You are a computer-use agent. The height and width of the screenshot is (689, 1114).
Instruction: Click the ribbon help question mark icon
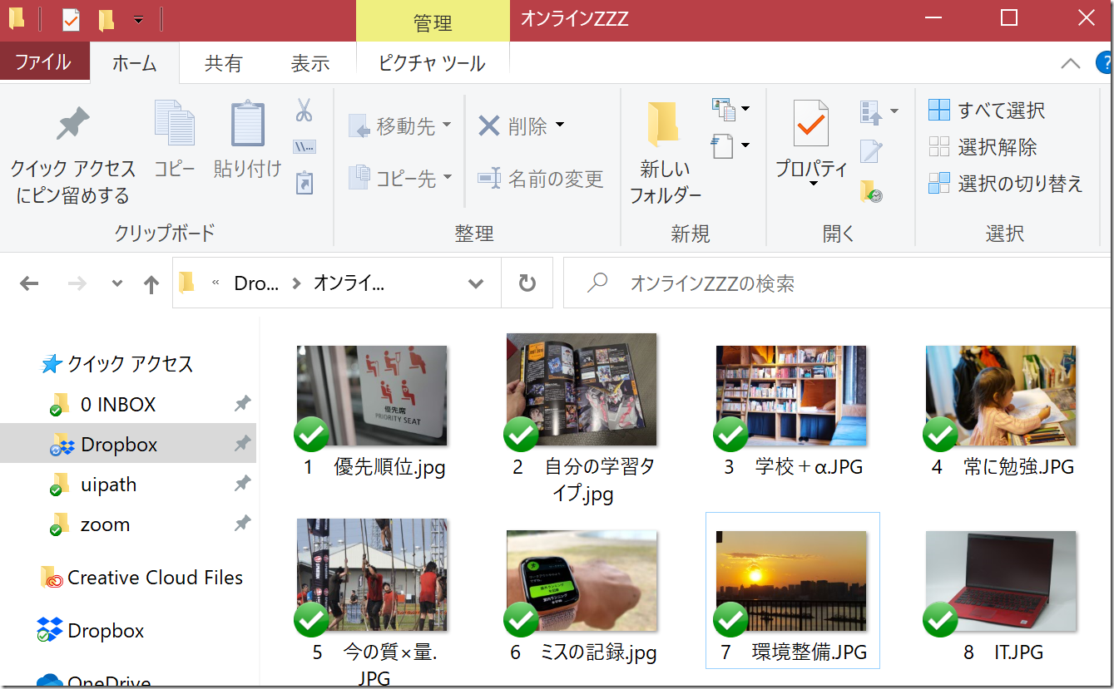click(1105, 63)
